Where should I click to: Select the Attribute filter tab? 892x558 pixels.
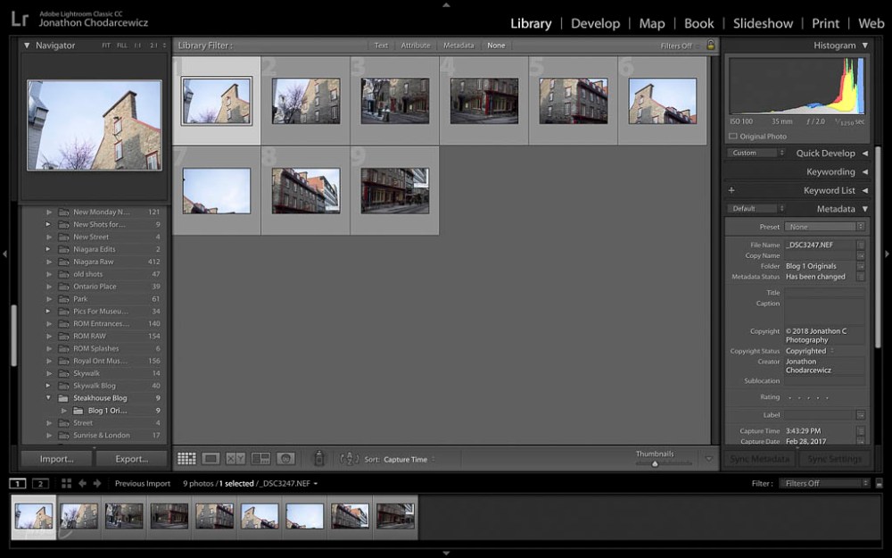[417, 45]
